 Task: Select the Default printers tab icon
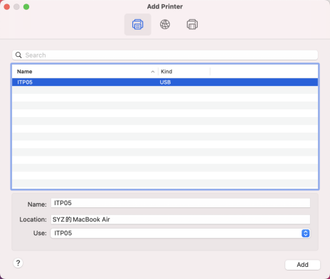coord(138,24)
